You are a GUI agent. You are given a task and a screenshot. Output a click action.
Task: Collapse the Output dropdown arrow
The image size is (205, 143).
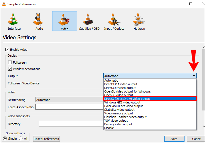(x=194, y=76)
